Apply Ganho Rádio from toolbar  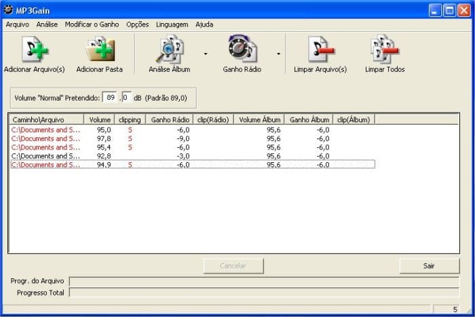coord(242,54)
